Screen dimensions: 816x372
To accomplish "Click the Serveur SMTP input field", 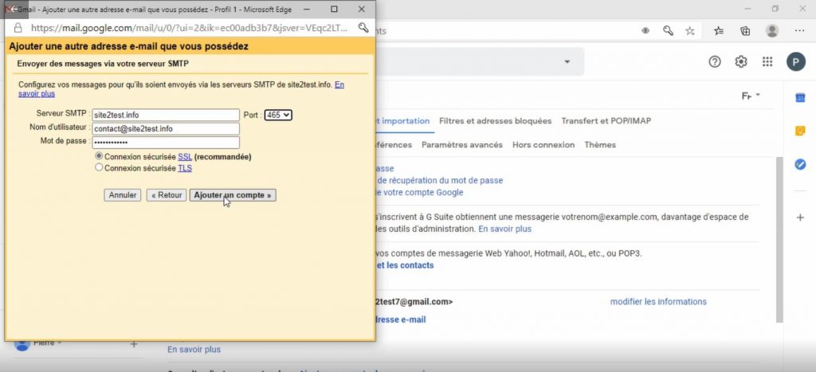I will tap(166, 115).
